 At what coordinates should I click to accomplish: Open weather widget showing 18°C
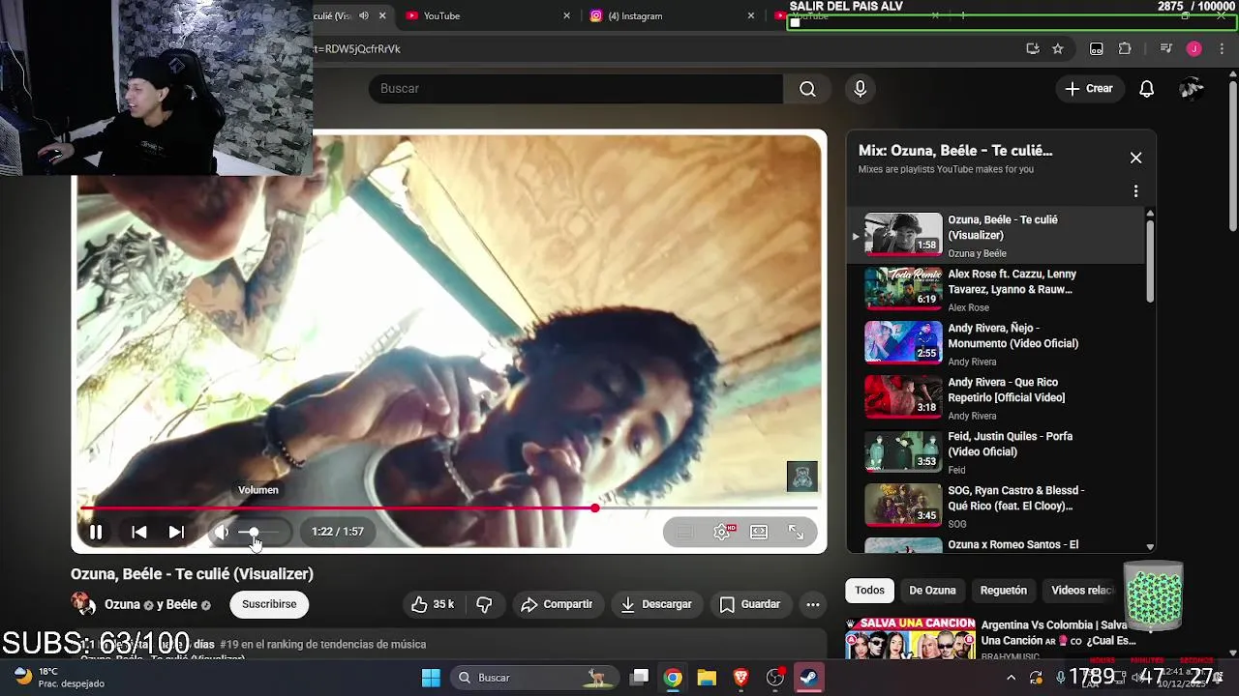[58, 677]
